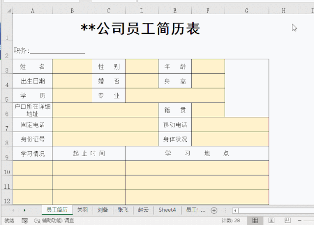Switch to Page Break Preview icon
Viewport: 314px width, 225px height.
(x=288, y=221)
